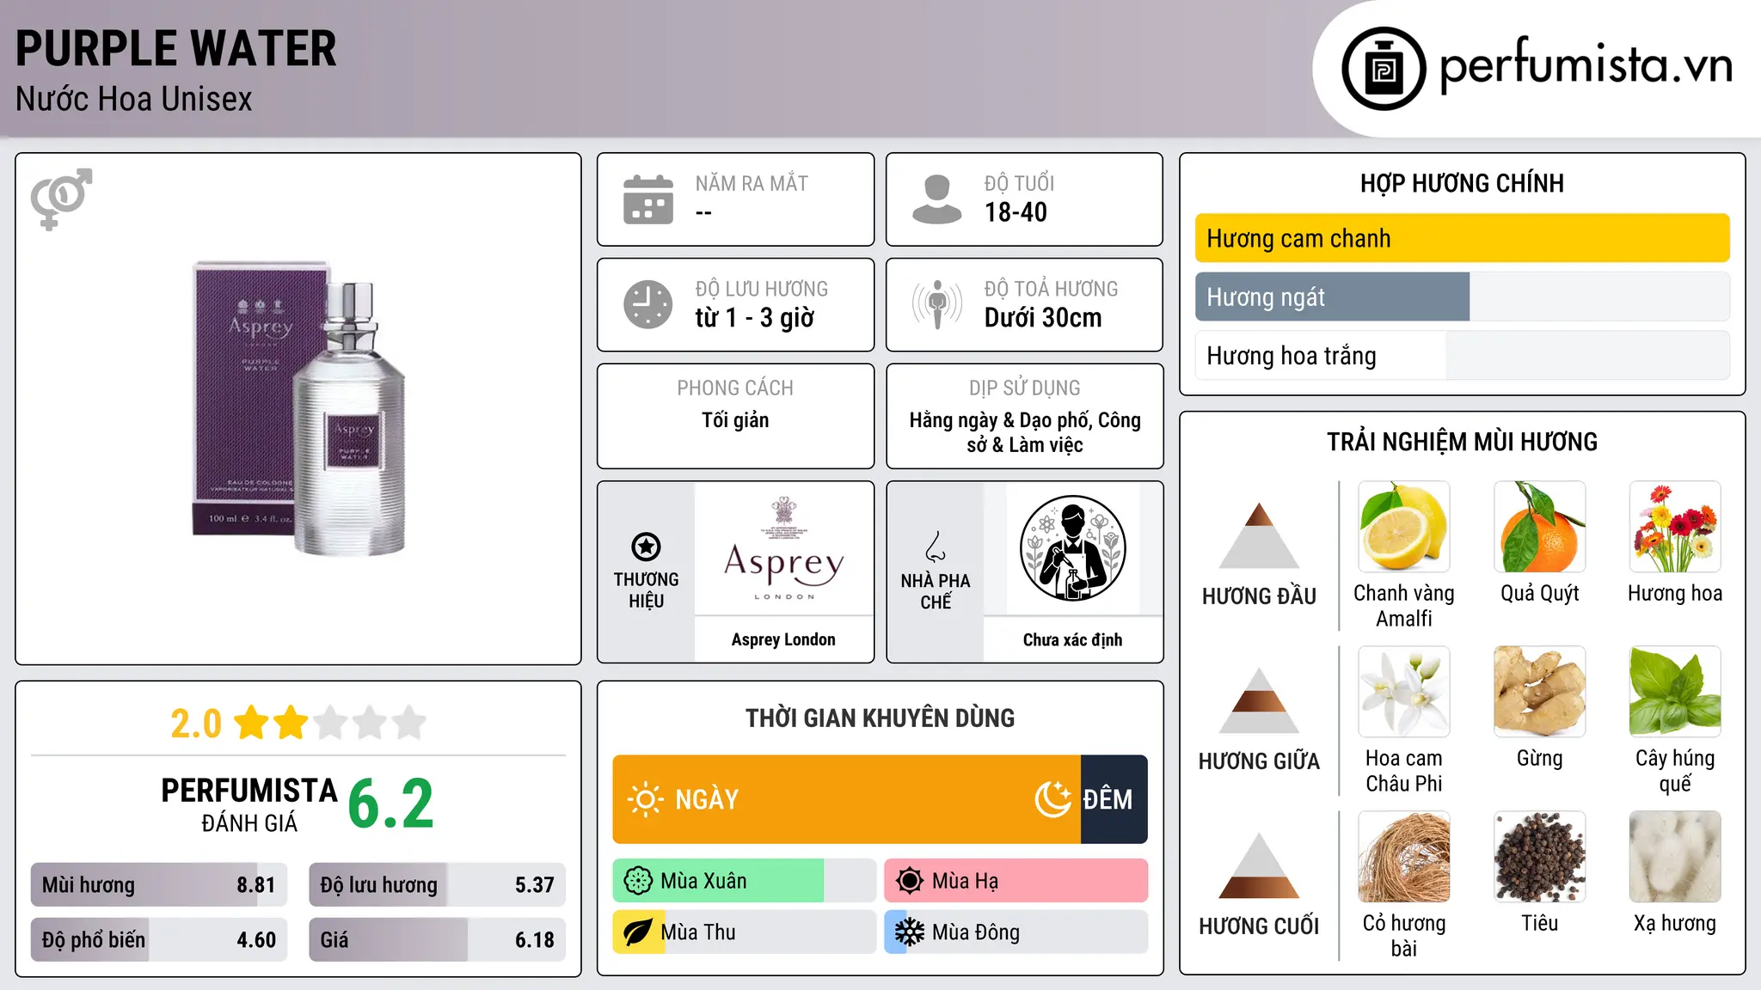Viewport: 1761px width, 990px height.
Task: Click the snowflake icon for Mùa Đông
Action: point(910,932)
